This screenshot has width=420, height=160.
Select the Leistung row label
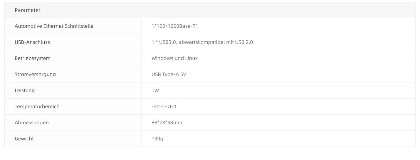click(x=25, y=90)
